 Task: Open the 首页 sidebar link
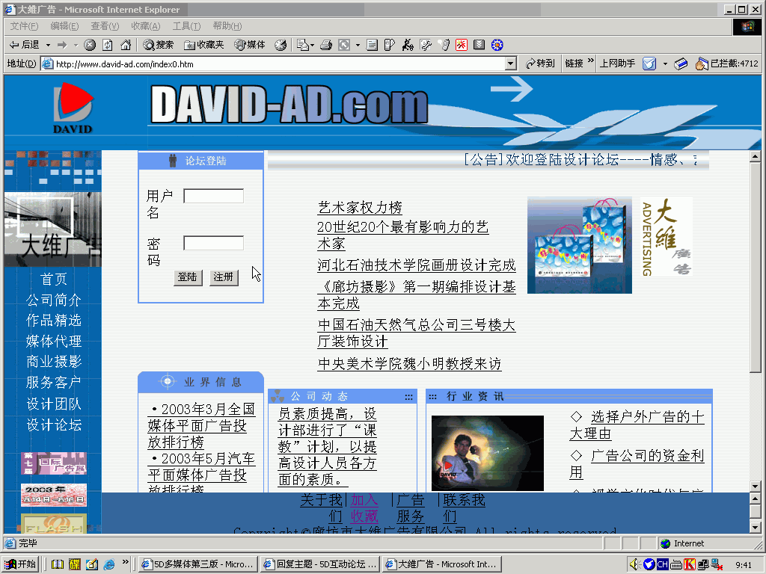[x=53, y=279]
